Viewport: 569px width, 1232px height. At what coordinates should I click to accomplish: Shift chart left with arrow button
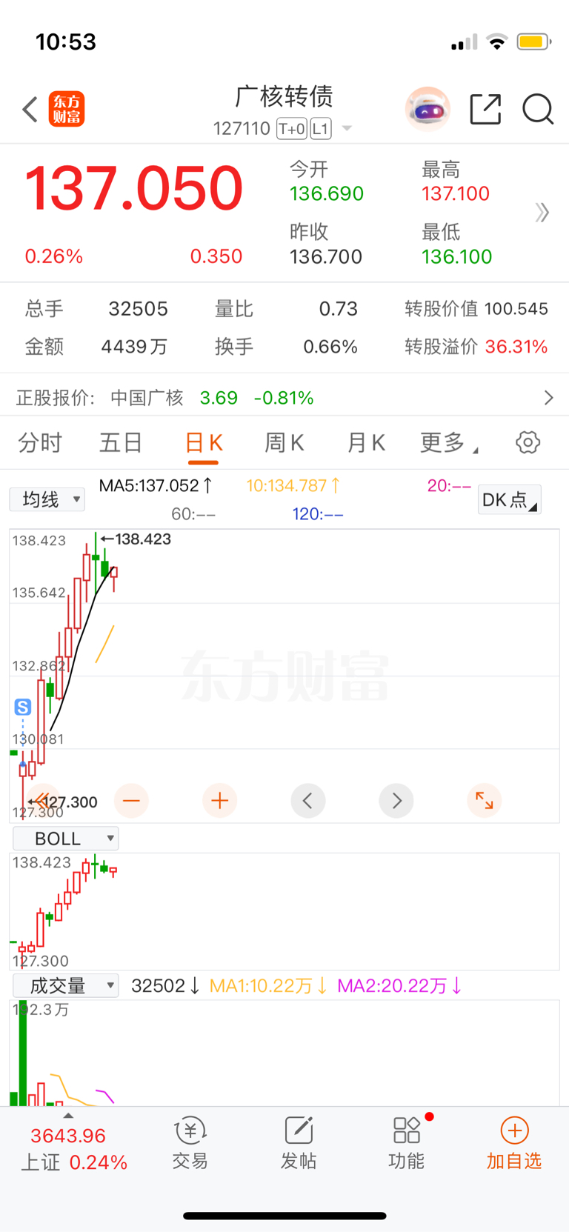pos(308,801)
